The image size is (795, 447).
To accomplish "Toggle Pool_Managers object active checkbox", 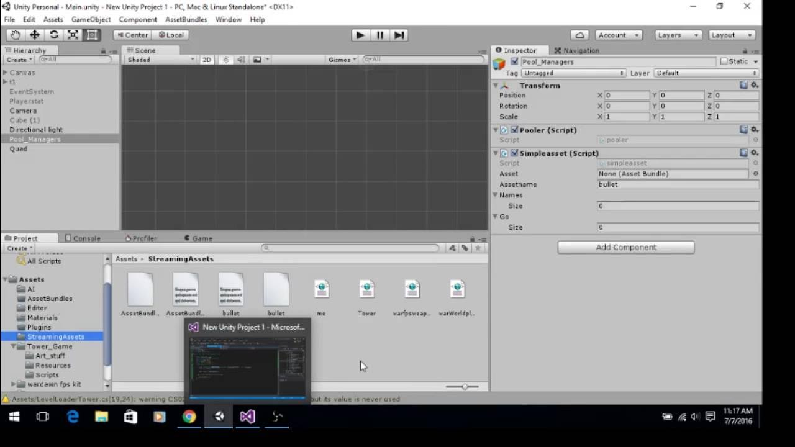I will (514, 61).
